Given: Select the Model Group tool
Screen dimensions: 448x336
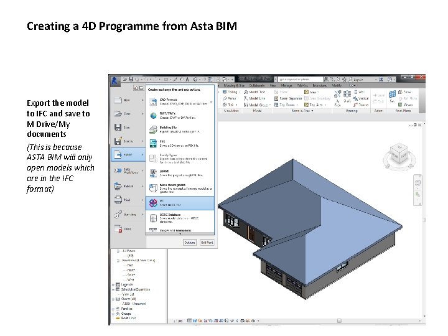Looking at the screenshot, I should coord(257,105).
